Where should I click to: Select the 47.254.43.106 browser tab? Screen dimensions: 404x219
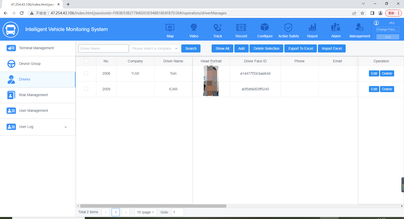pos(32,4)
